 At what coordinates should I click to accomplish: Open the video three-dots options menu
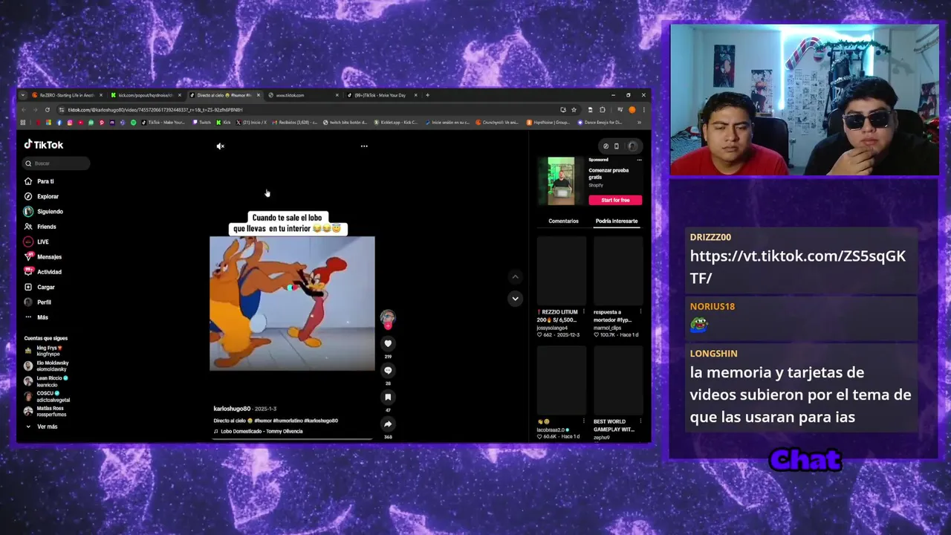(364, 146)
